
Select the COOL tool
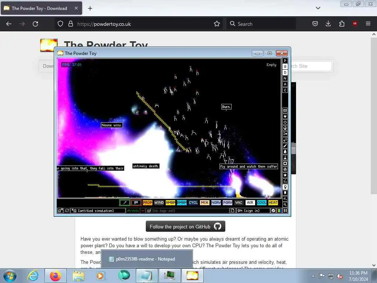click(x=262, y=203)
